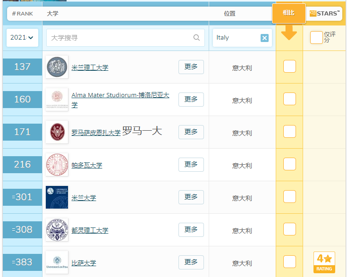The width and height of the screenshot is (347, 277).
Task: Open the 米兰理工大学 link
Action: 90,67
